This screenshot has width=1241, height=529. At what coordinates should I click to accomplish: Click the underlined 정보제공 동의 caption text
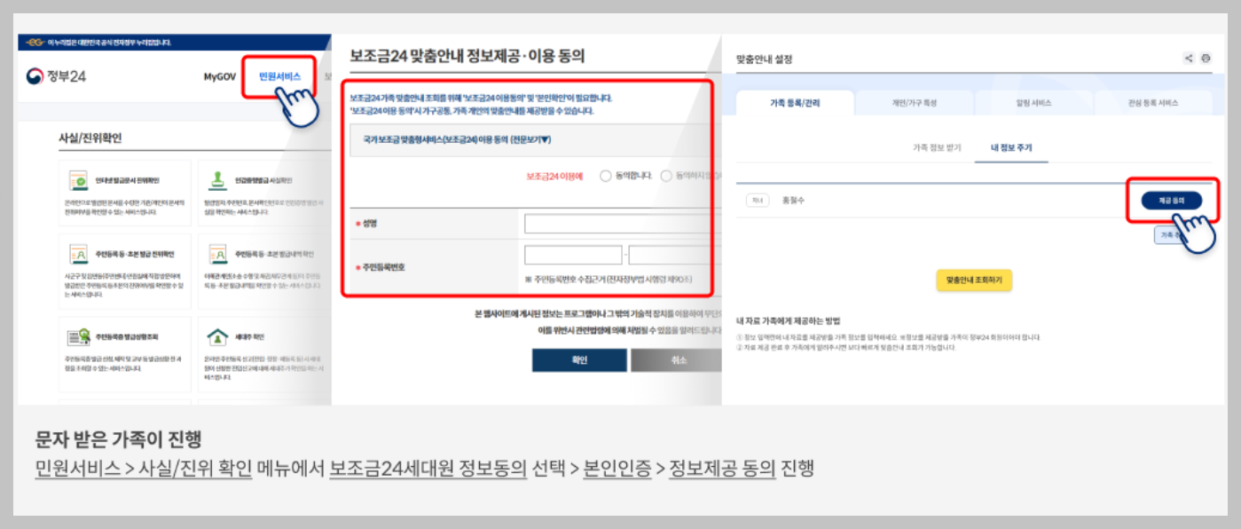click(x=722, y=469)
